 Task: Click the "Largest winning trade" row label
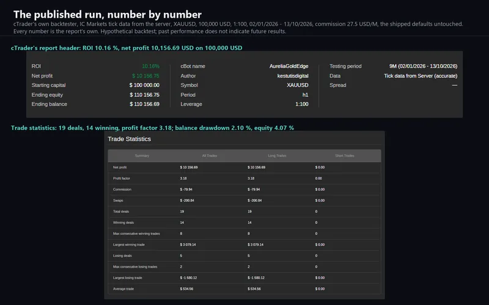129,245
